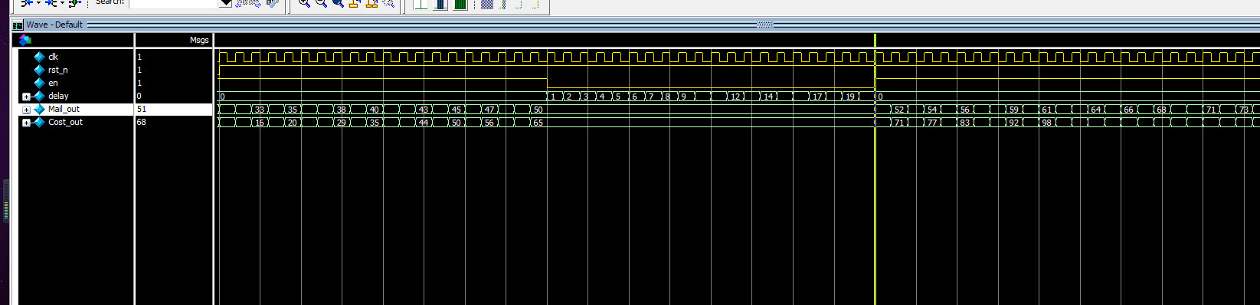Open the Search field dropdown arrow

(225, 3)
